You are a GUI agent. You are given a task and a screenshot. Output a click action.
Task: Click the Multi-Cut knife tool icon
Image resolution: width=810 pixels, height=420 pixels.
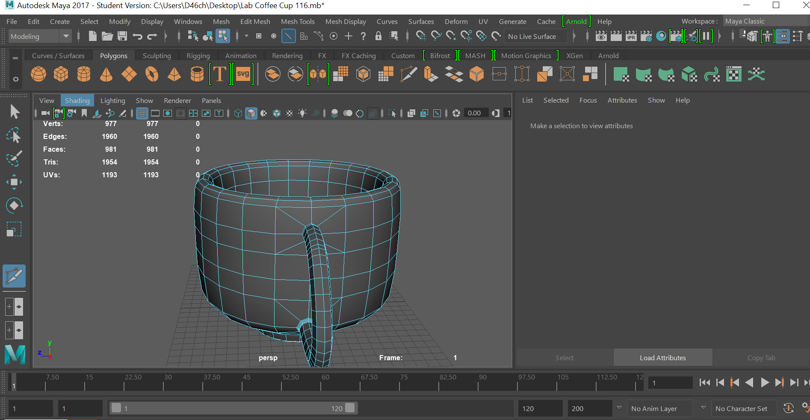tap(408, 74)
